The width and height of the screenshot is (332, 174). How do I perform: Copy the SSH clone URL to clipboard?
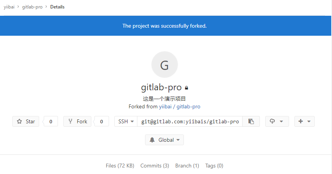click(x=251, y=121)
